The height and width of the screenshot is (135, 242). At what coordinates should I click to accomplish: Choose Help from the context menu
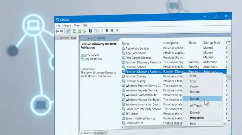click(x=193, y=124)
